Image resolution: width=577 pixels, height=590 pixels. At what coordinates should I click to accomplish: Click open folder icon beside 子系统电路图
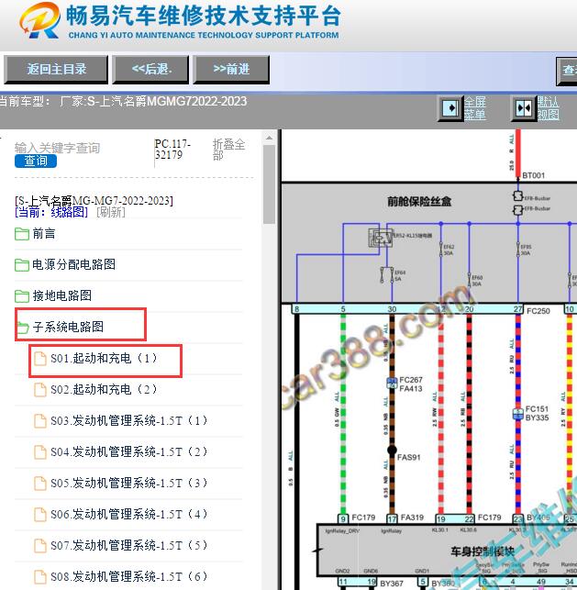pyautogui.click(x=23, y=327)
